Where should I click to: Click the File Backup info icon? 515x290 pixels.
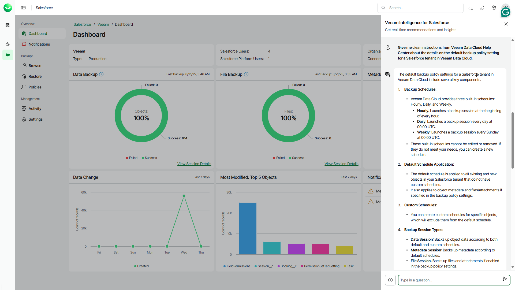tap(246, 74)
